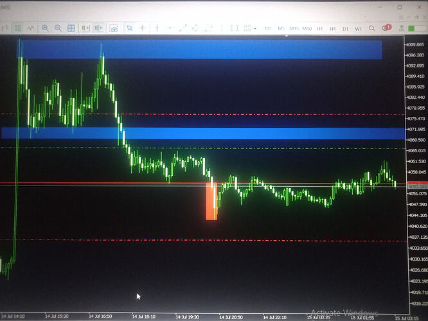Switch chart to line chart mode

(x=31, y=28)
